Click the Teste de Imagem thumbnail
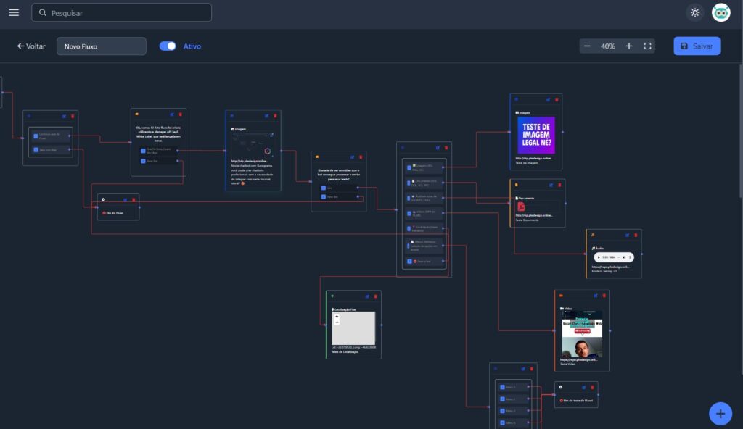 (x=536, y=136)
